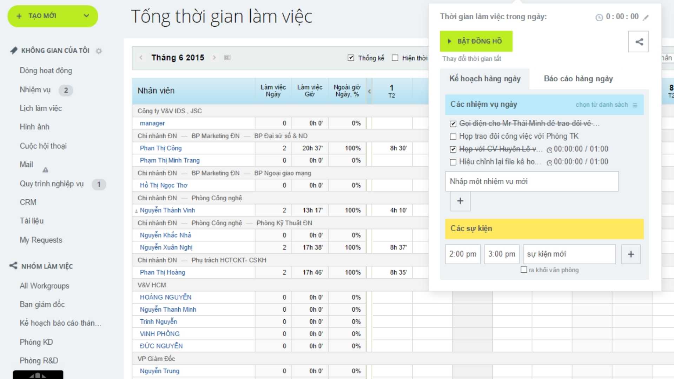674x379 pixels.
Task: Click the Quy trình nghiệp vụ badge 1
Action: tap(99, 184)
